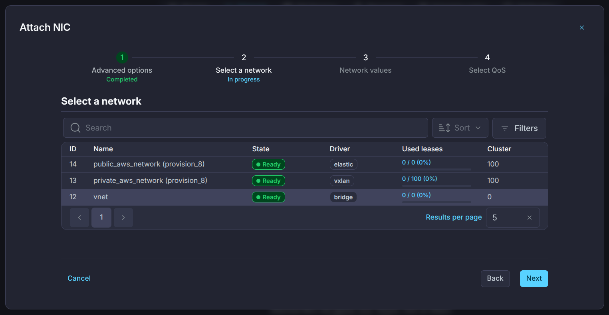Viewport: 609px width, 315px height.
Task: Focus the network search field
Action: 246,128
